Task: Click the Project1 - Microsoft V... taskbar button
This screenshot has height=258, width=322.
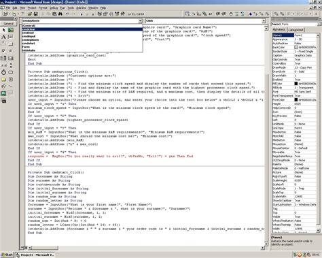Action: point(35,255)
